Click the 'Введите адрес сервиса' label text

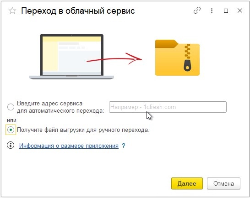(49, 104)
